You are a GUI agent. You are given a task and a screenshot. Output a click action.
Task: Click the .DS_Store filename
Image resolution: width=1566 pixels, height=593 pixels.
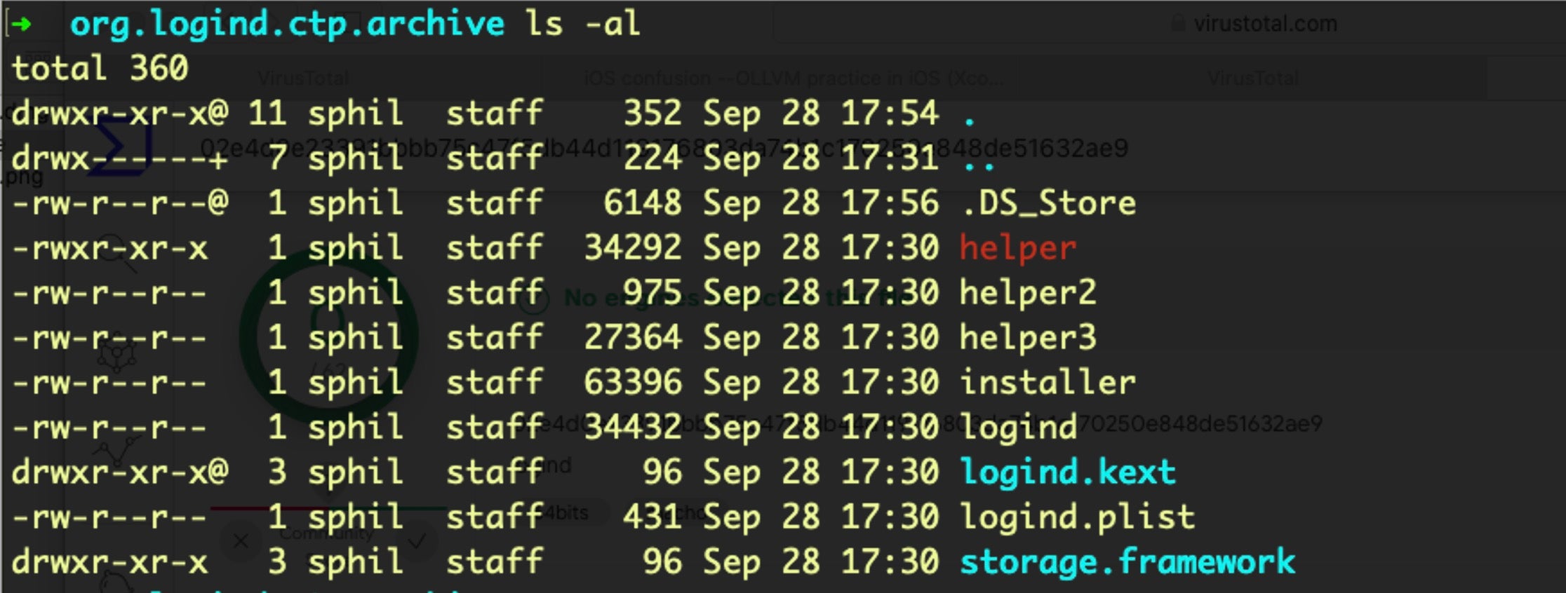click(1048, 203)
